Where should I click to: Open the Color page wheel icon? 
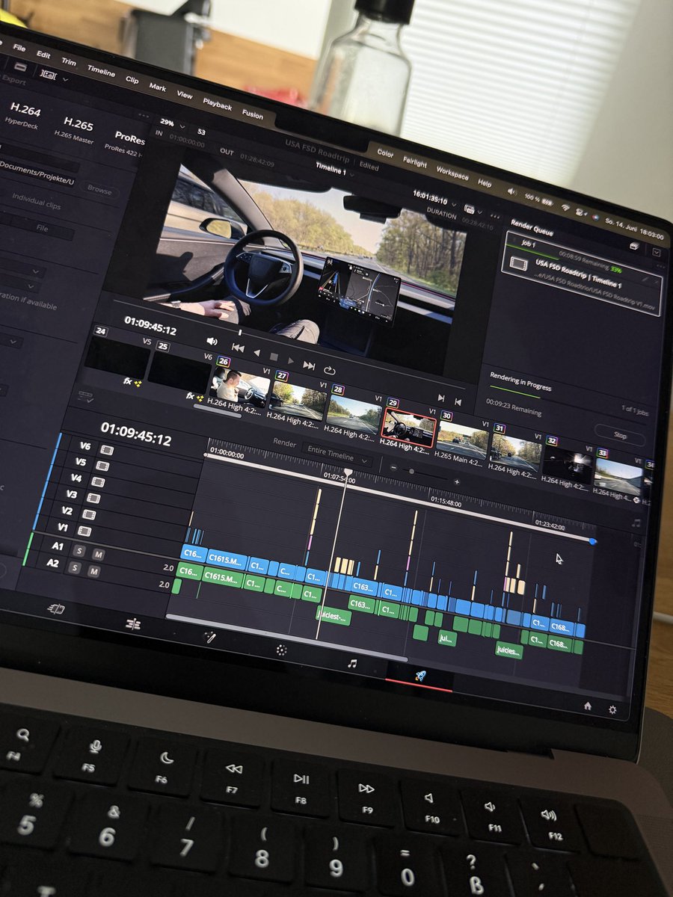281,650
